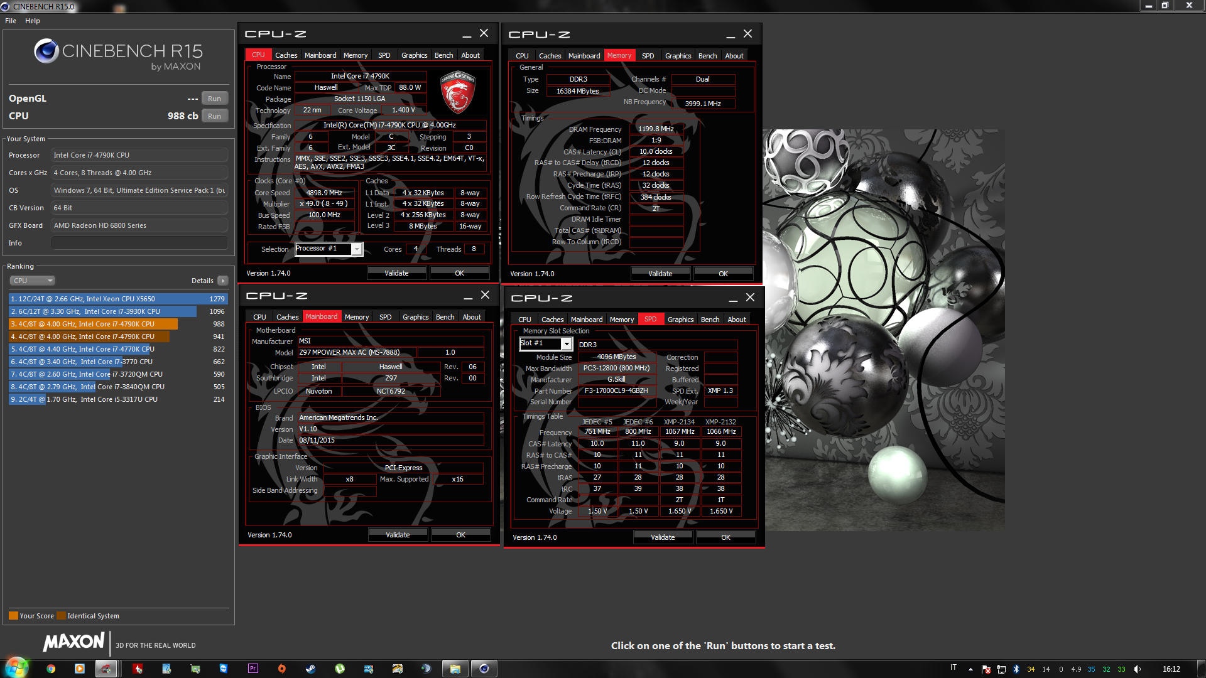
Task: Open Windows Explorer folder taskbar icon
Action: click(x=455, y=669)
